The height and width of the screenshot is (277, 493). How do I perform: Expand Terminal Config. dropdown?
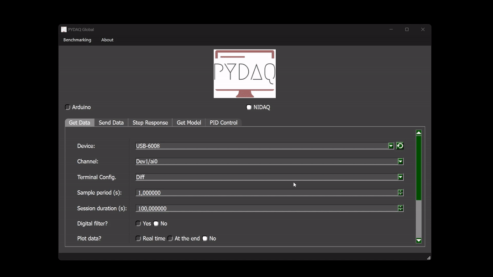[x=400, y=177]
